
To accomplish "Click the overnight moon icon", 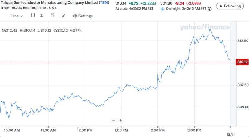I will (x=162, y=9).
